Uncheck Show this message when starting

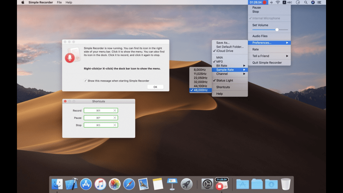(85, 81)
